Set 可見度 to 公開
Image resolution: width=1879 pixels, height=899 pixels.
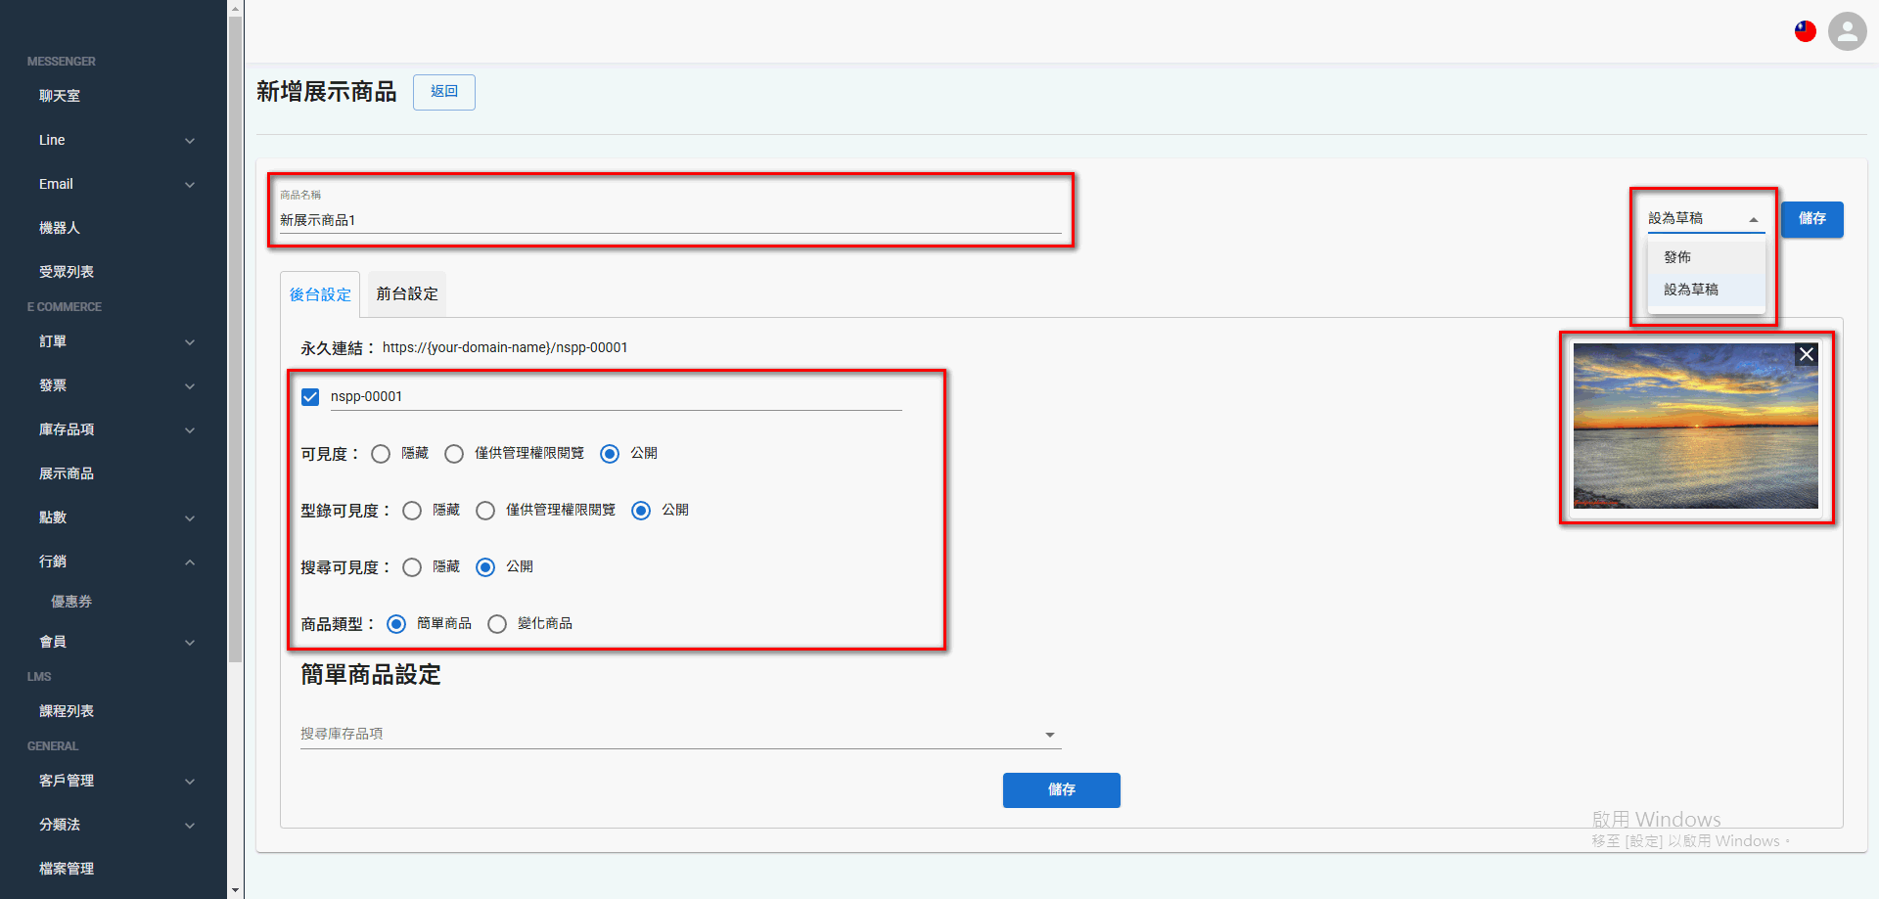[610, 454]
